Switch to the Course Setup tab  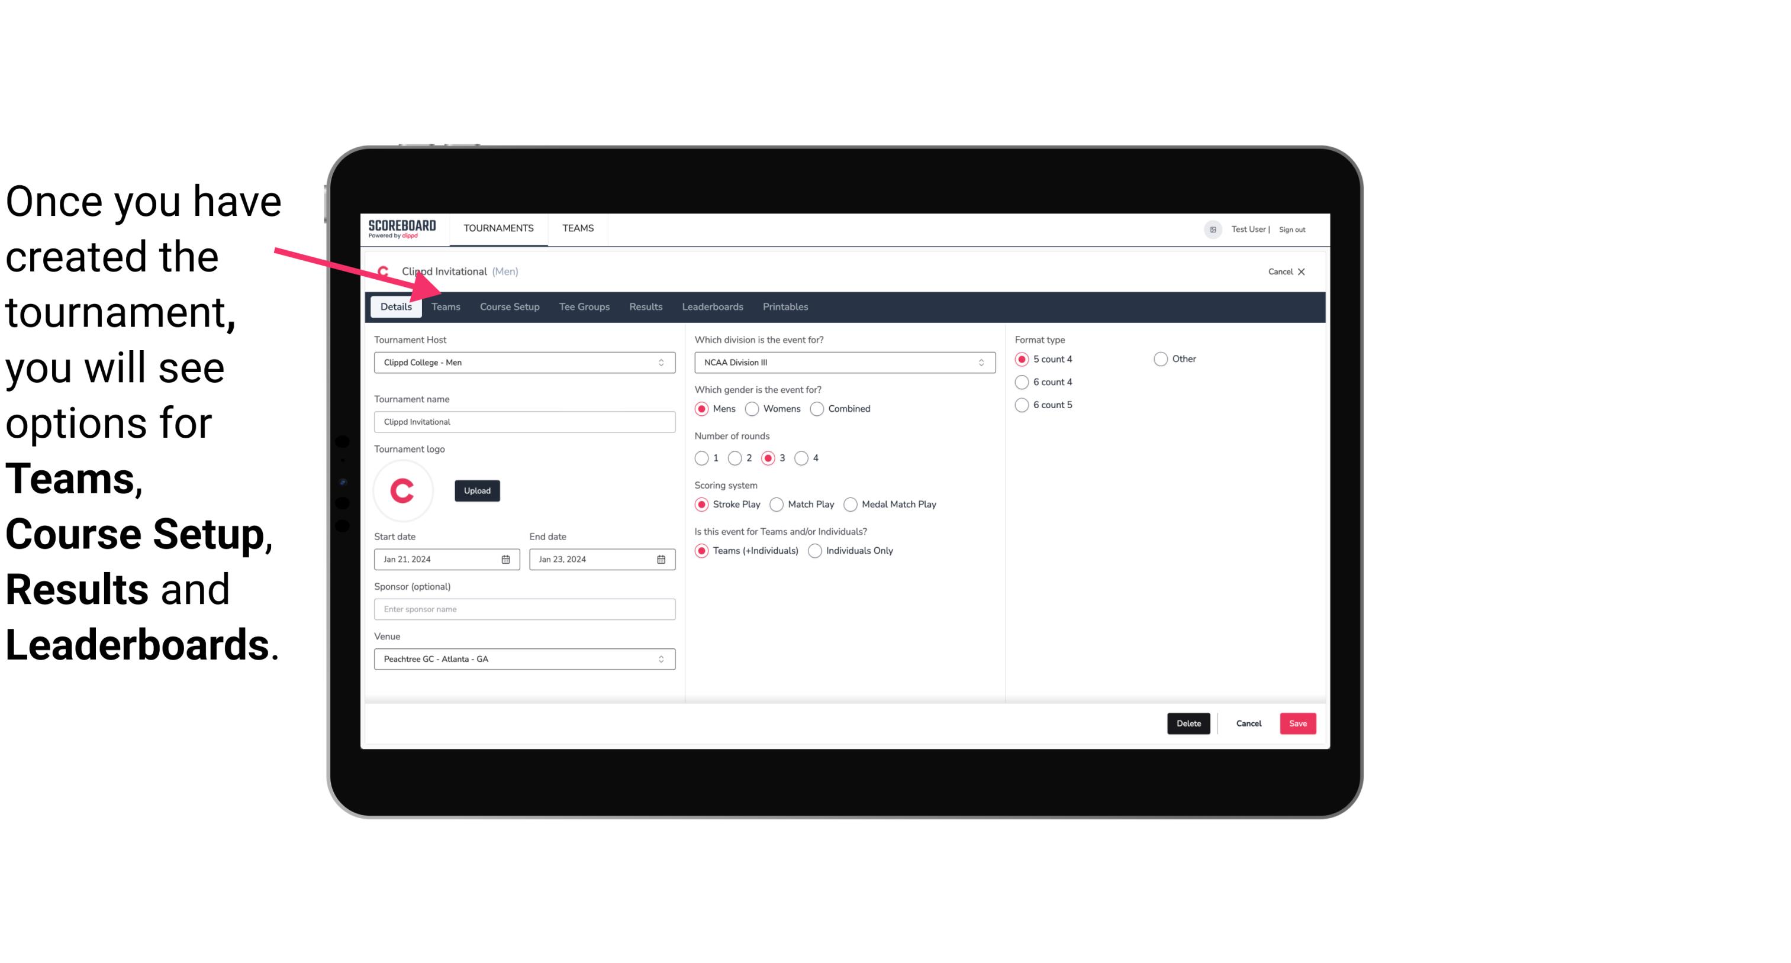coord(508,307)
